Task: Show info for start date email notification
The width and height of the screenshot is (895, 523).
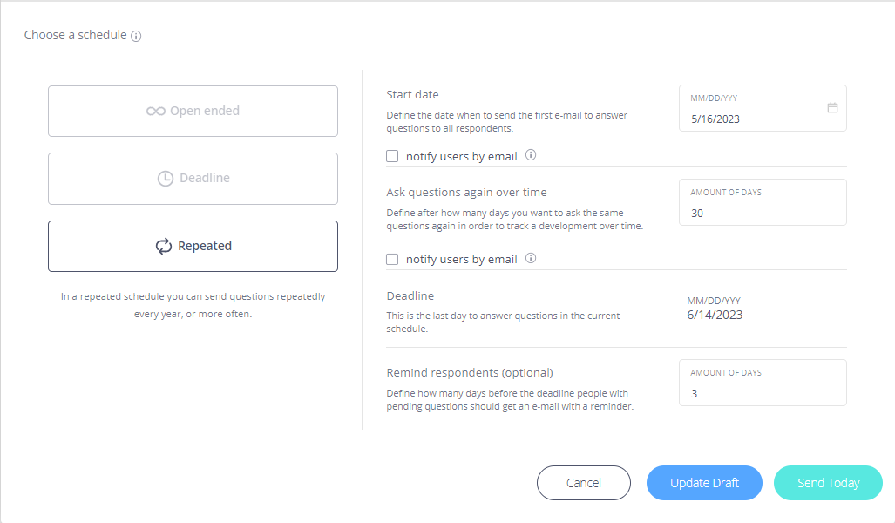Action: coord(531,155)
